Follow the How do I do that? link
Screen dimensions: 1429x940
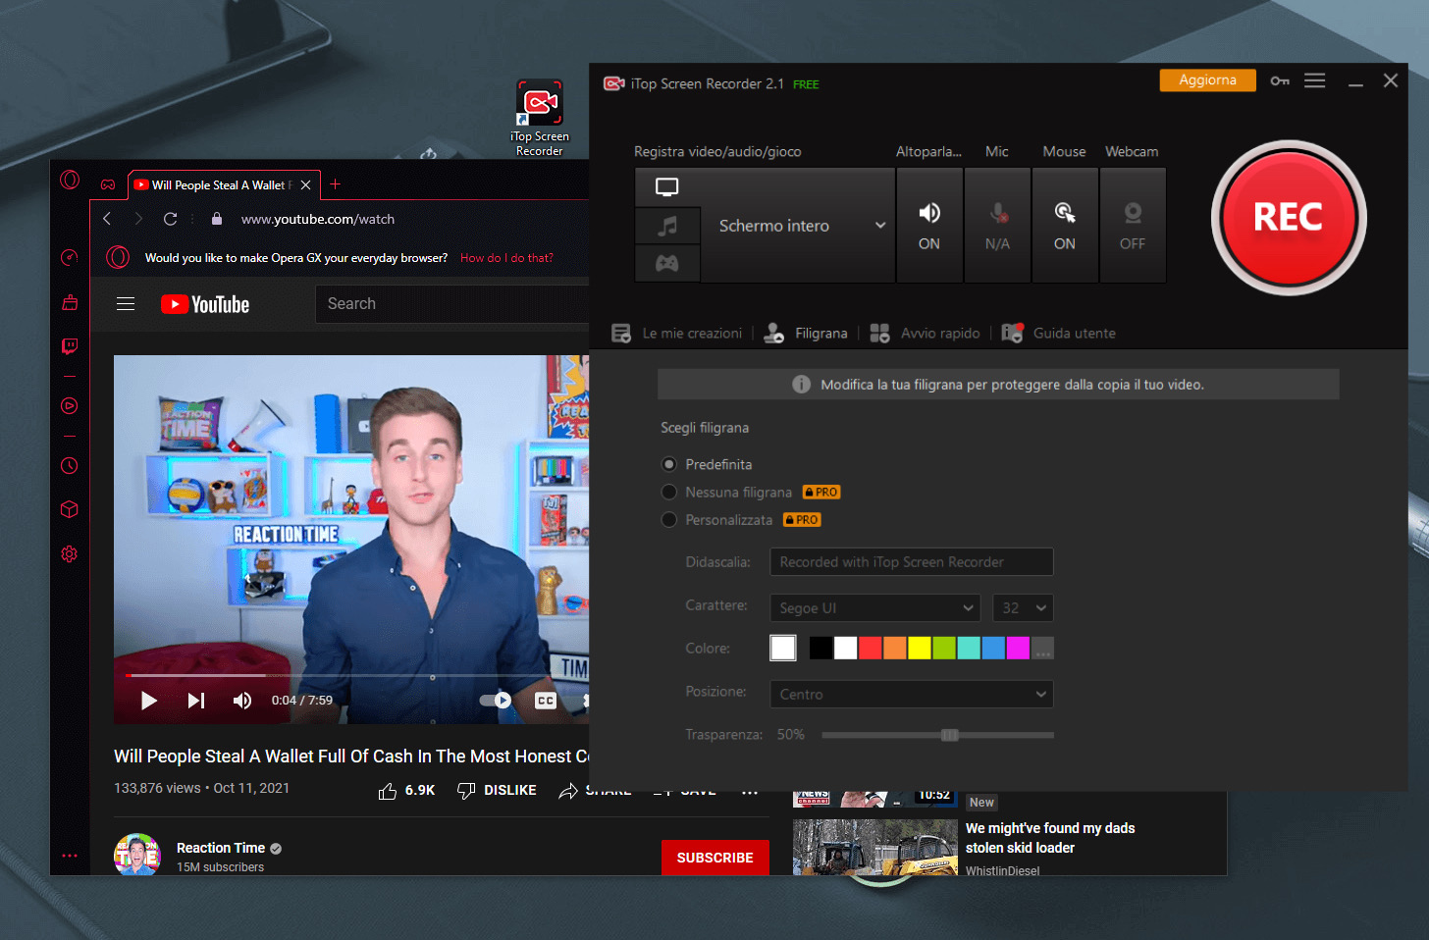click(506, 258)
